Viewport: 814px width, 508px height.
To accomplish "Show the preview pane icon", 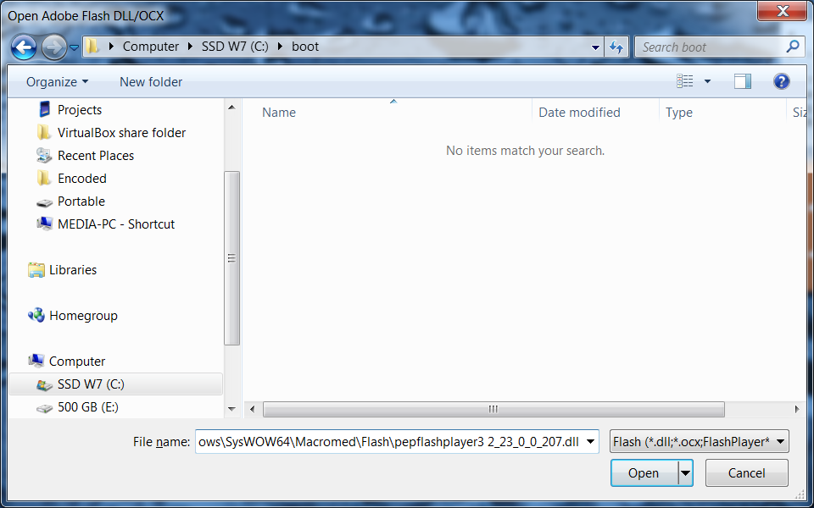I will 743,81.
